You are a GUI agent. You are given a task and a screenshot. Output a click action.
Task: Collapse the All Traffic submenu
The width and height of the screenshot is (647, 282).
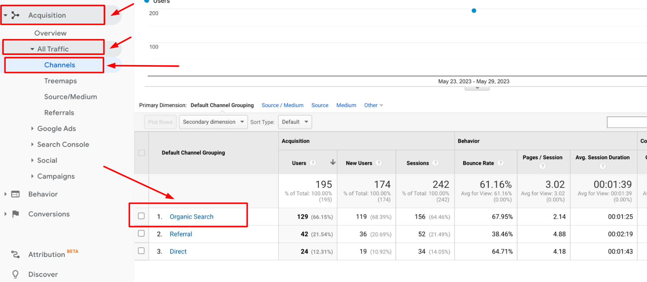[32, 49]
